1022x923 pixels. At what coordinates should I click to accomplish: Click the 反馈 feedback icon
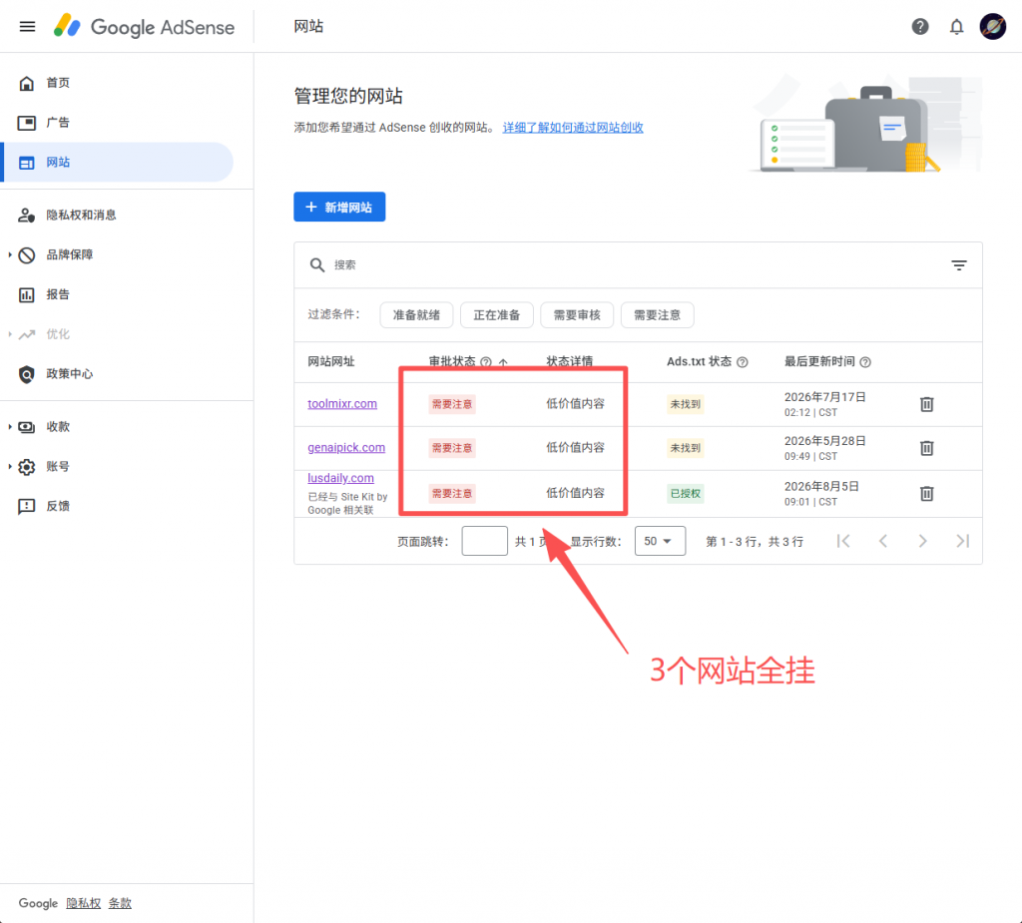tap(27, 507)
